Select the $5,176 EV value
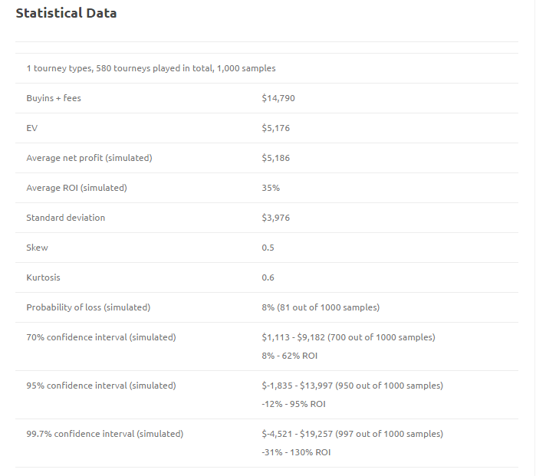Screen dimensions: 536x476 point(275,128)
